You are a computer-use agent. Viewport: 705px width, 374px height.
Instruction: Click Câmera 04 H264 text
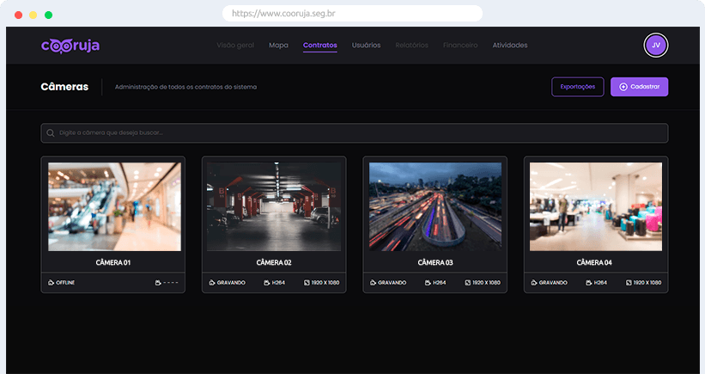click(x=600, y=283)
